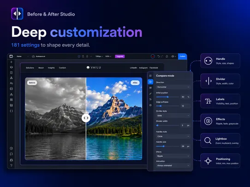The width and height of the screenshot is (250, 187).
Task: Click the Before label on the image
Action: pos(32,83)
